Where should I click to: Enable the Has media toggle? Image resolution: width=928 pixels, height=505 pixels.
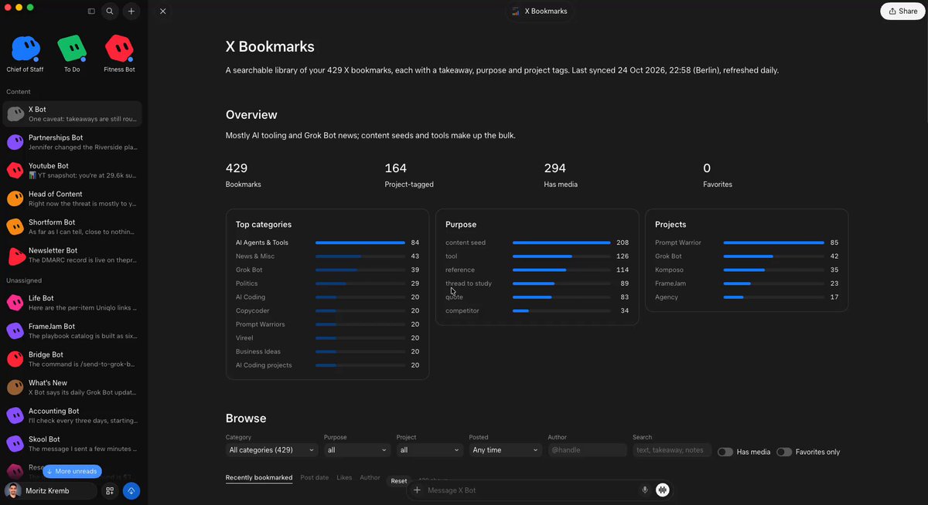[x=725, y=452]
